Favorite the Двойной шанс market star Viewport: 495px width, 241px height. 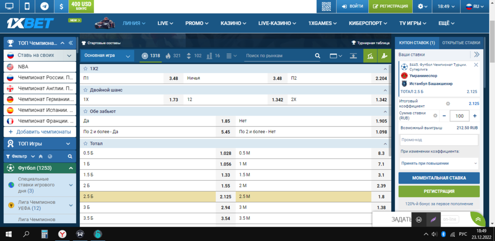click(85, 90)
